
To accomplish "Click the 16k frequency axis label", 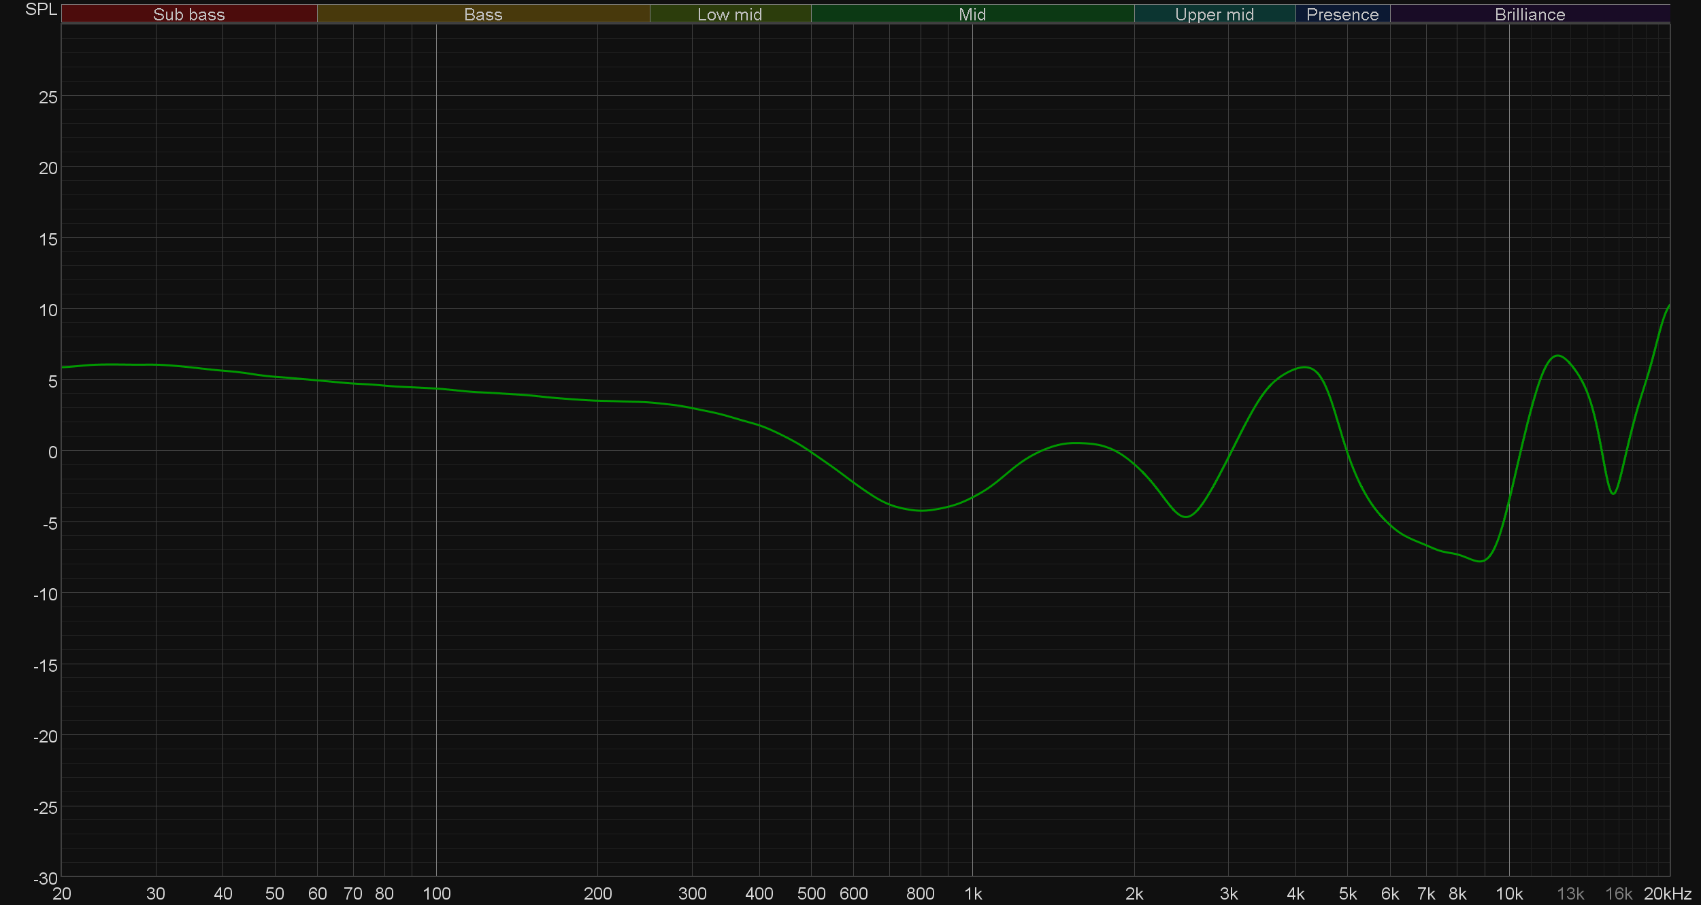I will point(1619,893).
